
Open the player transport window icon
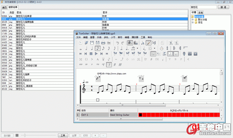195,54
